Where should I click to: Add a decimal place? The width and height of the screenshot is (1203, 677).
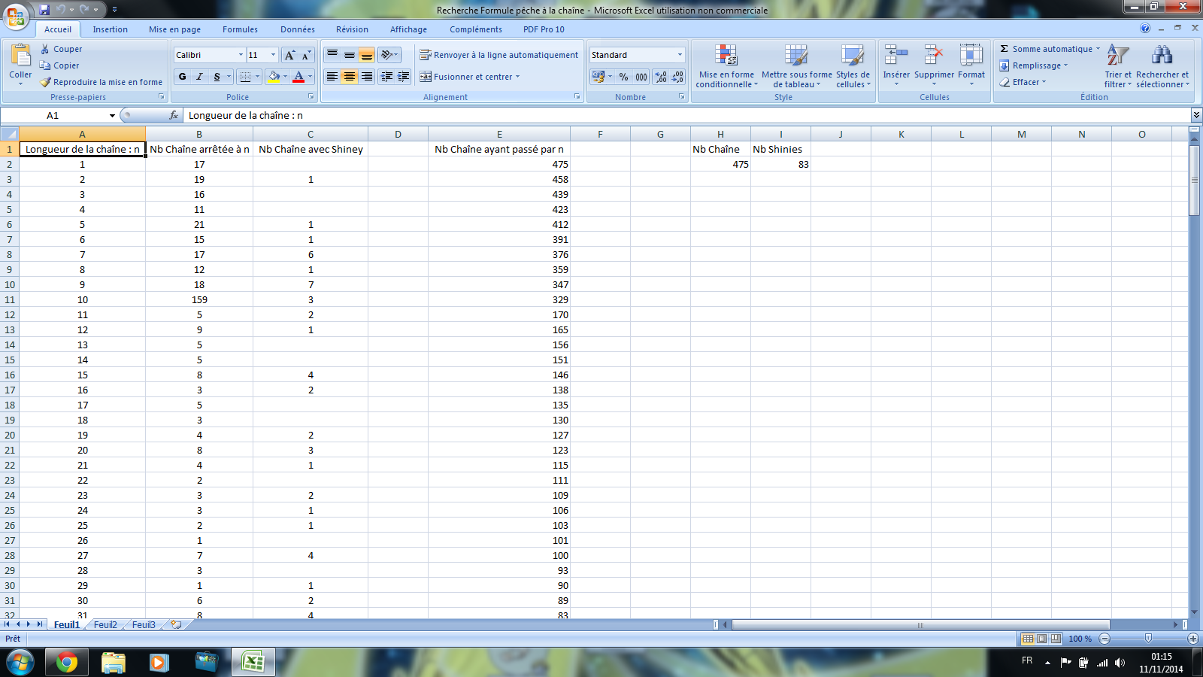coord(660,77)
